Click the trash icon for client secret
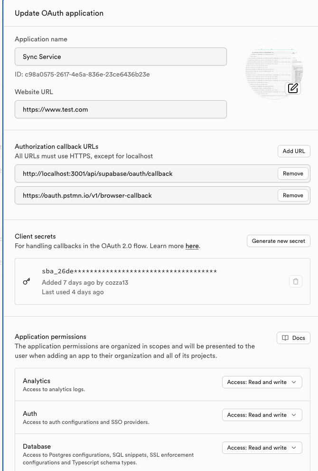 296,281
